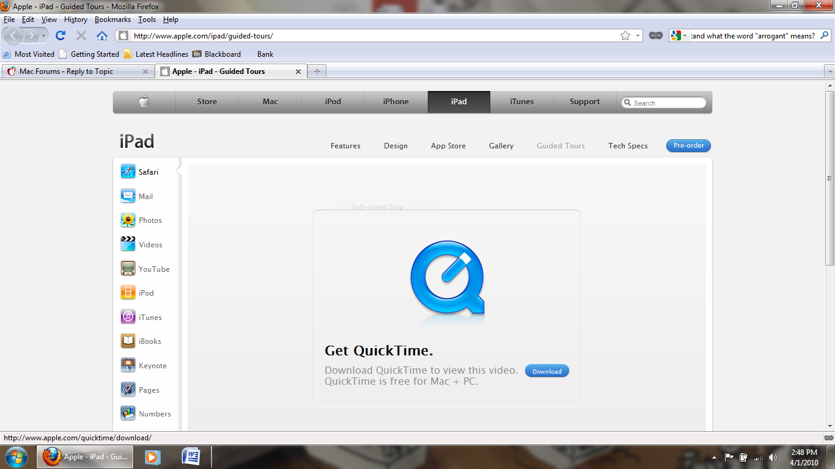Open Windows Media Player from the taskbar

152,457
